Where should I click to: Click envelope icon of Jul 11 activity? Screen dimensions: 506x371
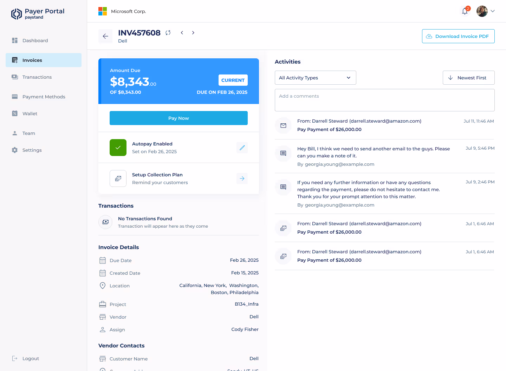pos(283,125)
